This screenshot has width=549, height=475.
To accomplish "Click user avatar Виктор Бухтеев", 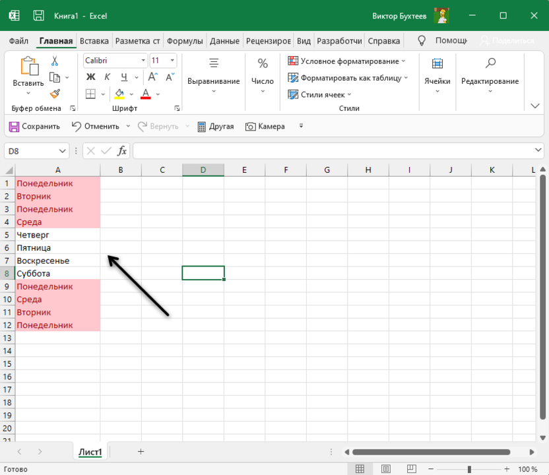I will [441, 15].
